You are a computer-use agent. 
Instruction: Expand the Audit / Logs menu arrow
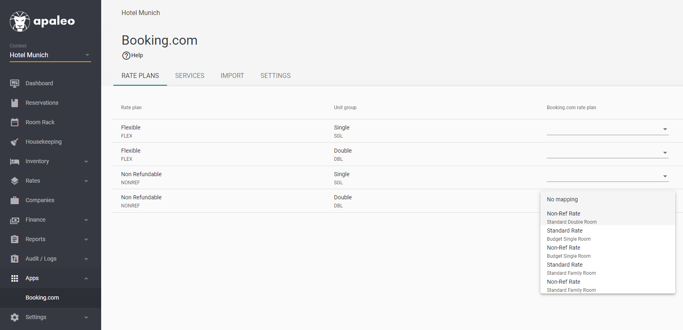coord(86,259)
